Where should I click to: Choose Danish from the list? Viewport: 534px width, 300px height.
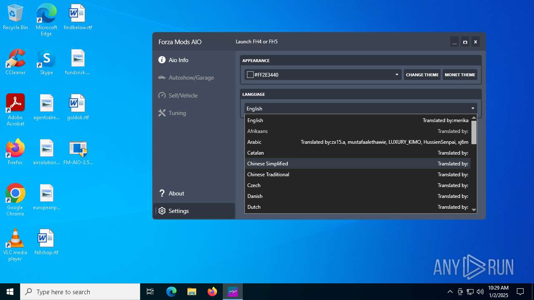358,196
